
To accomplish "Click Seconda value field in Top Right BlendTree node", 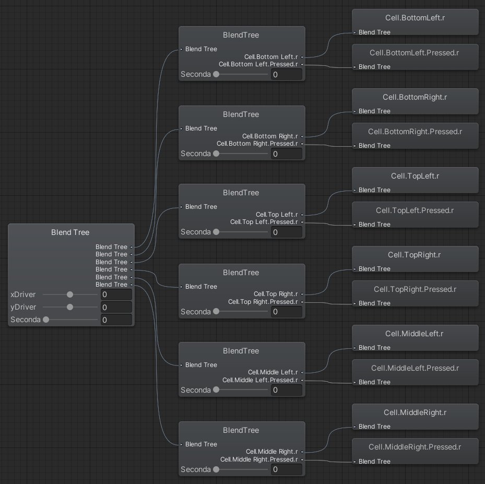I will click(x=287, y=312).
